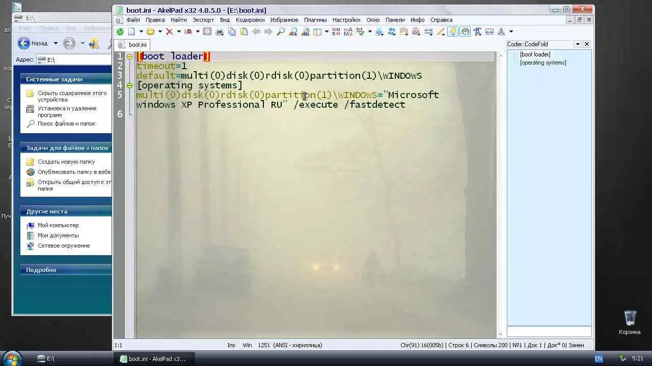Click the last toolbar icon with red cross
The height and width of the screenshot is (366, 652).
(x=501, y=32)
